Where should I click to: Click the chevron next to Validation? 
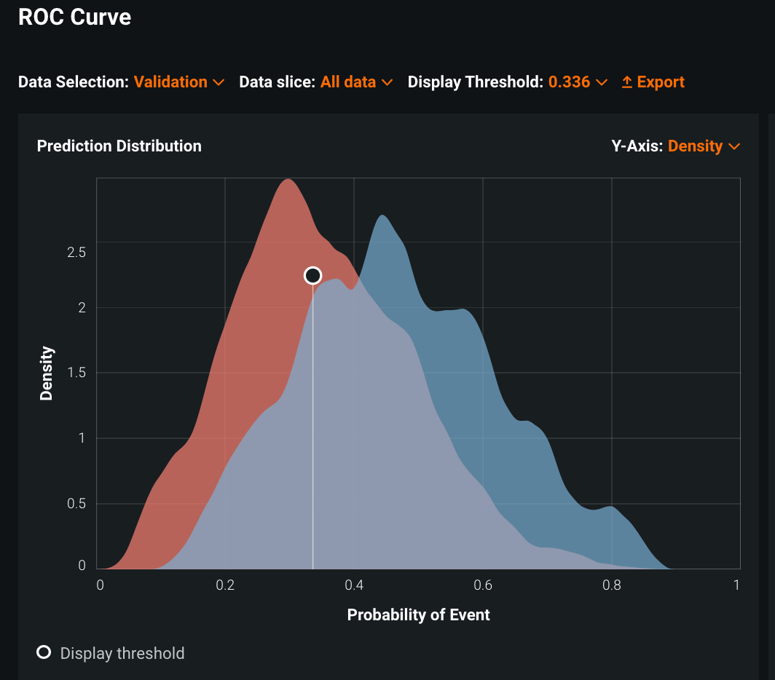coord(219,82)
